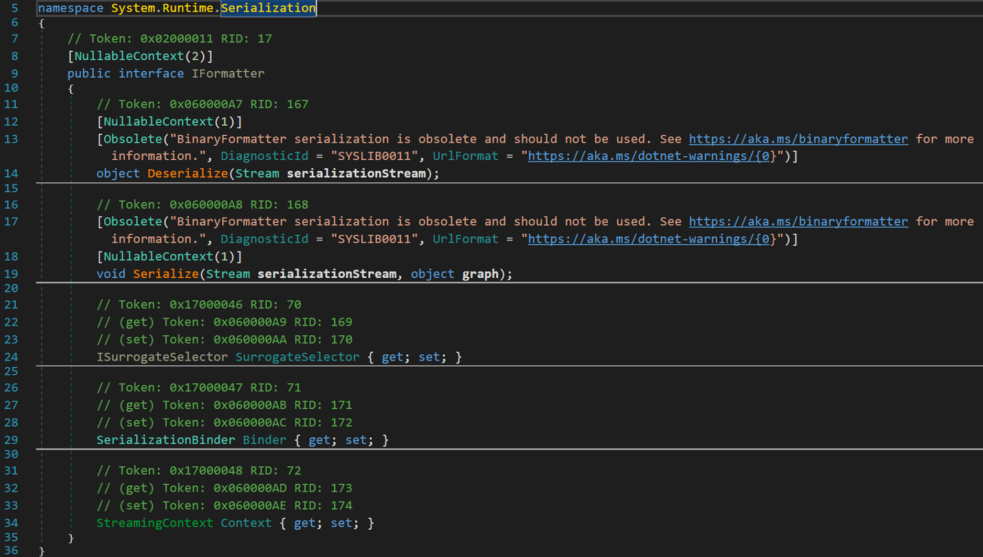Click the (set) token comment RID: 172
This screenshot has width=983, height=557.
click(224, 422)
